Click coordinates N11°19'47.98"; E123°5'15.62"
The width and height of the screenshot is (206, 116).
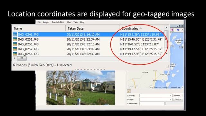coord(141,54)
